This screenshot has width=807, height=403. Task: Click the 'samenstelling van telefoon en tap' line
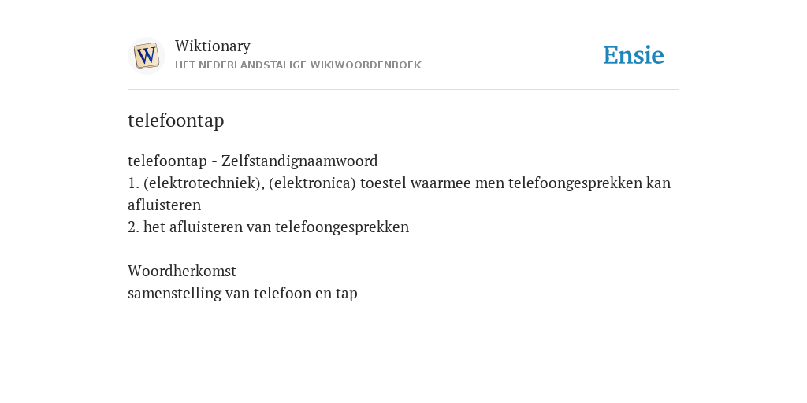coord(243,293)
